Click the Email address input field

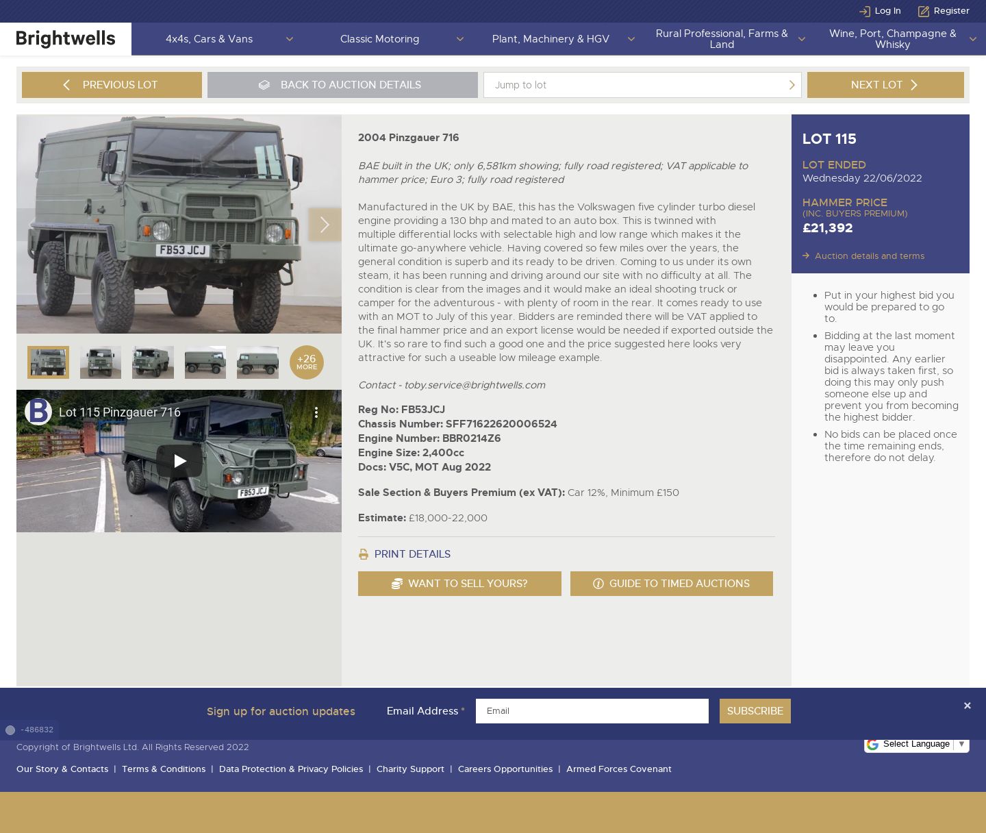(592, 711)
